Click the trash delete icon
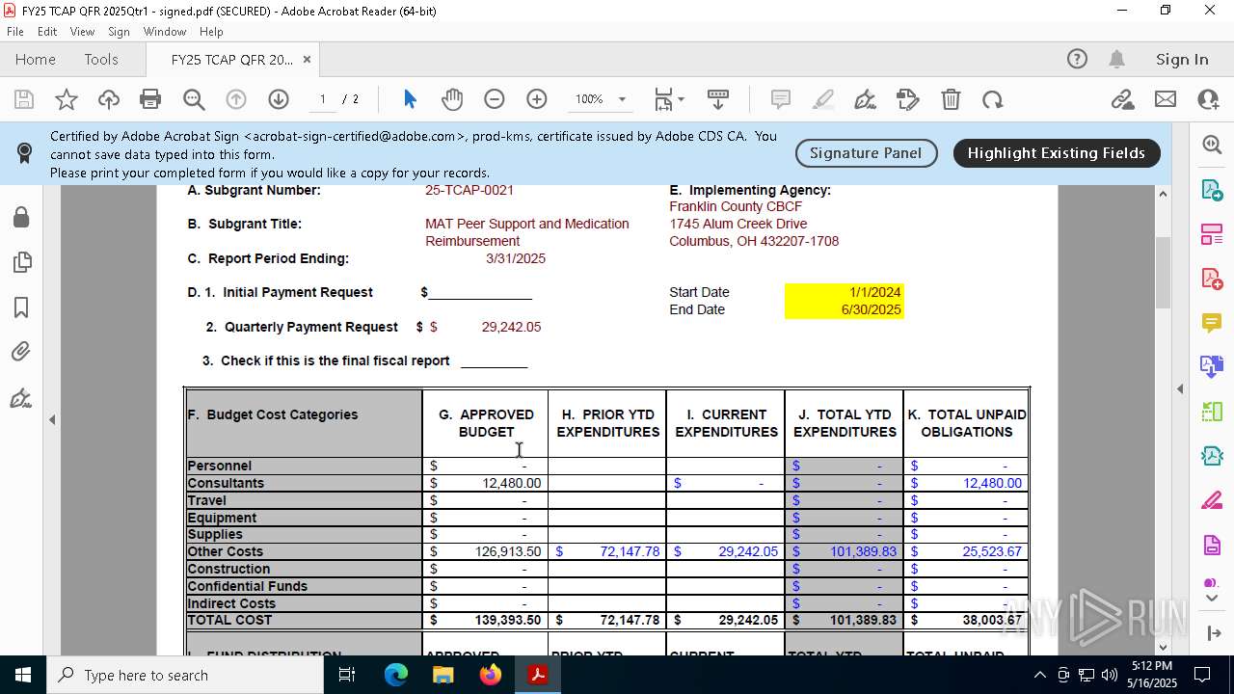The height and width of the screenshot is (694, 1234). (951, 99)
